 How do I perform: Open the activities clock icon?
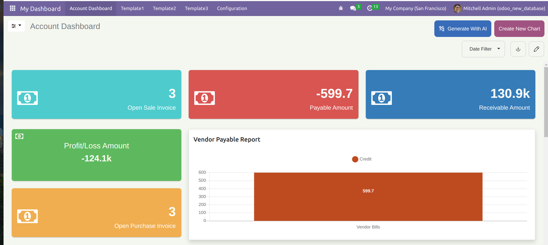(x=370, y=8)
